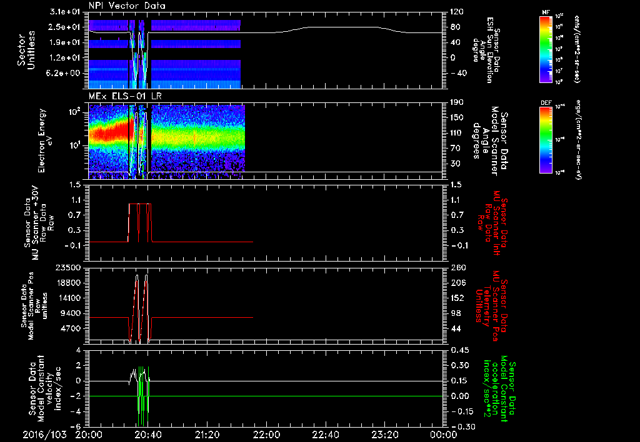
Task: Click the Sector Unitless axis title
Action: (x=26, y=50)
